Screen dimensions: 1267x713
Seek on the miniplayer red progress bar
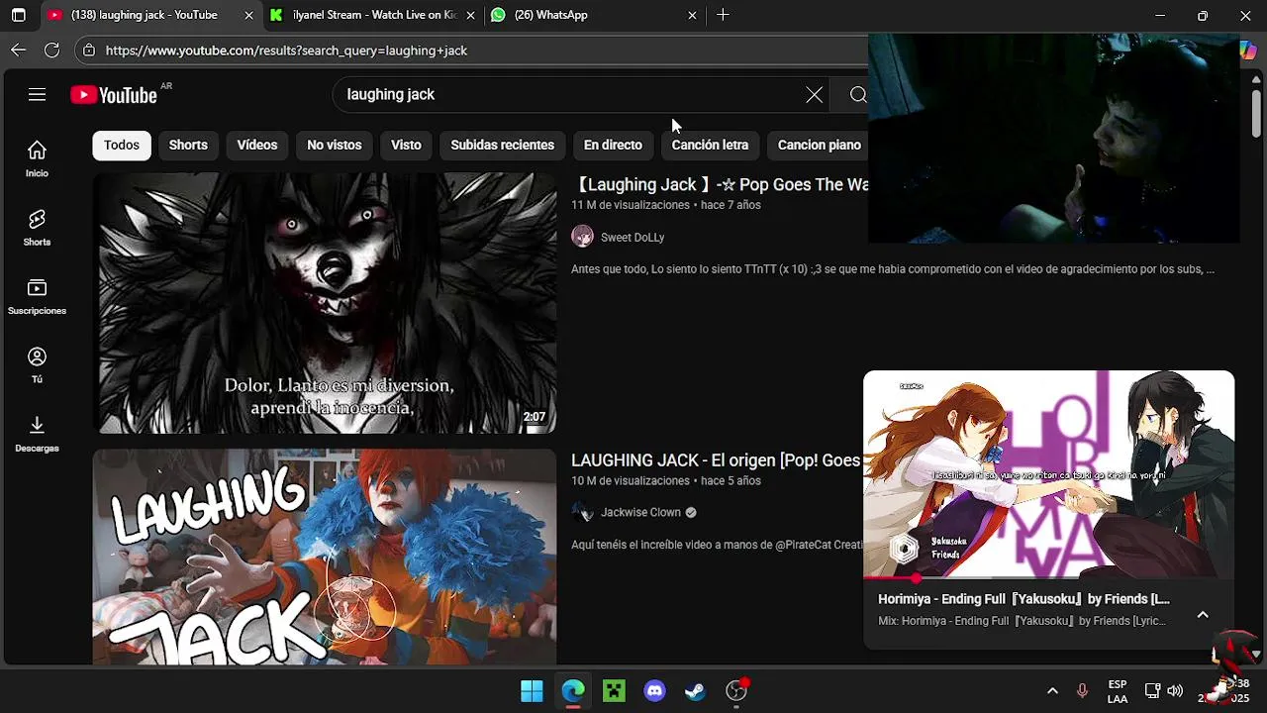1049,578
